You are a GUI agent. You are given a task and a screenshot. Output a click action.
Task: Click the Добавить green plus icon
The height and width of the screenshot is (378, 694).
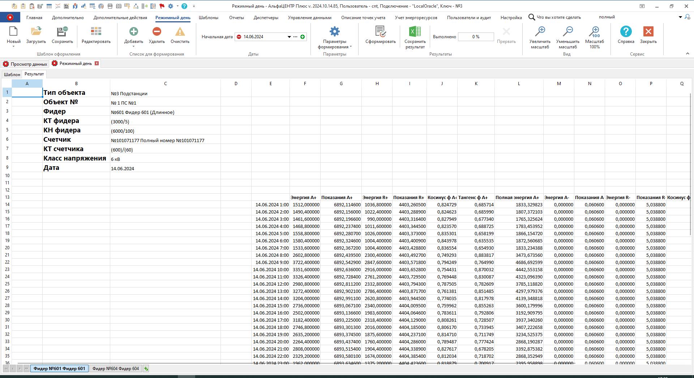[x=134, y=32]
